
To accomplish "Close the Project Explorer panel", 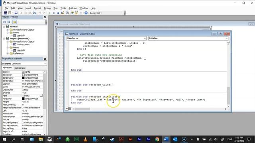I will [45, 17].
